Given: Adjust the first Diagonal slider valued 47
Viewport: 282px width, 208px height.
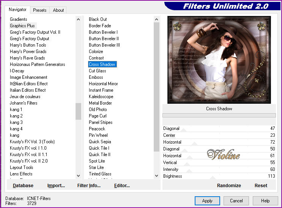Looking at the screenshot, I should 219,128.
